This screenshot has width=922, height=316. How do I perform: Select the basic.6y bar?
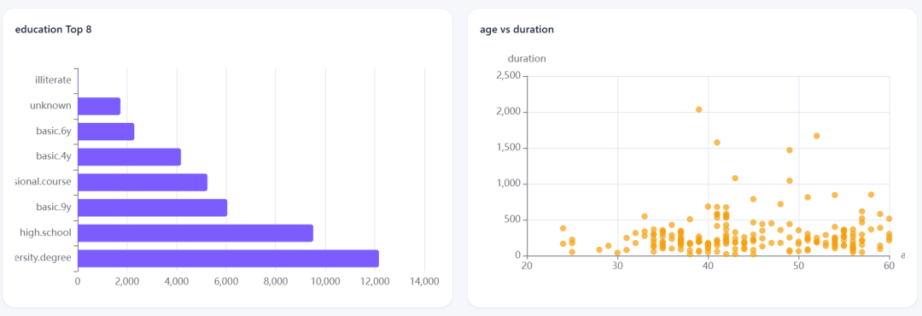click(107, 132)
